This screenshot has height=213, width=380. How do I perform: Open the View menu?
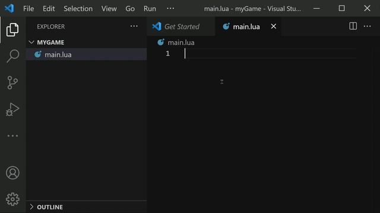tap(109, 9)
